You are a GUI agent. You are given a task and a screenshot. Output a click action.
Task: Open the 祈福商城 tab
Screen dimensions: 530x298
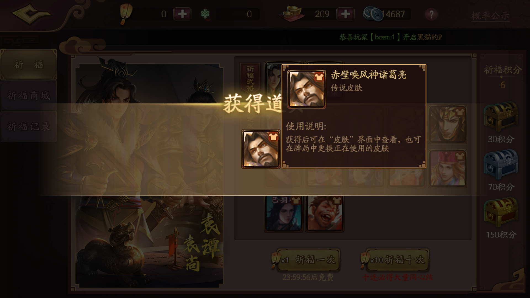[29, 95]
